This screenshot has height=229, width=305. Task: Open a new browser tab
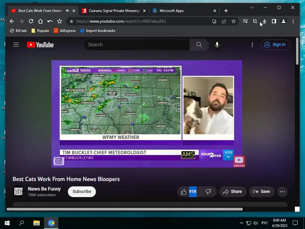[x=226, y=11]
